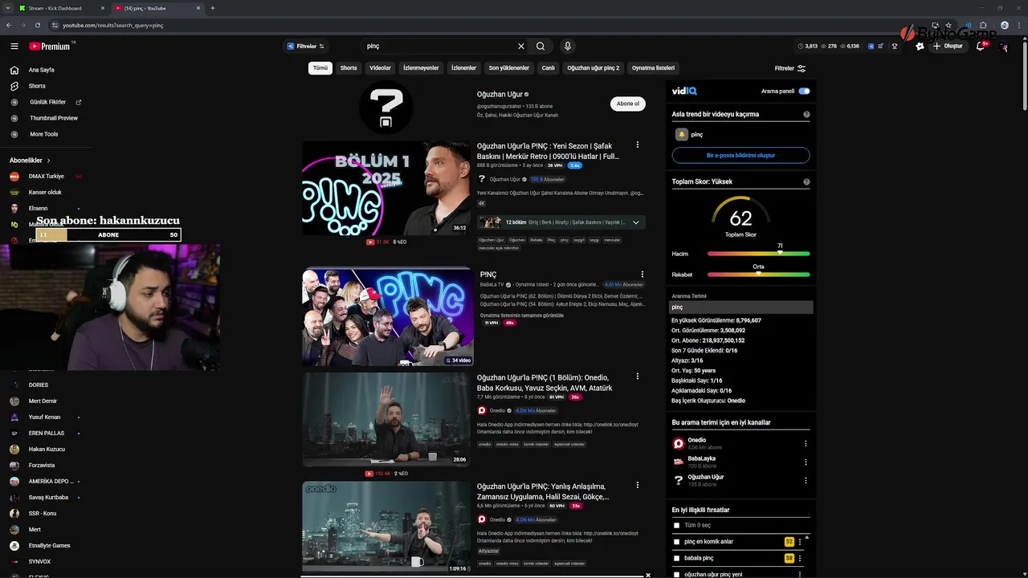Start voice search with microphone
This screenshot has height=578, width=1028.
[x=567, y=47]
